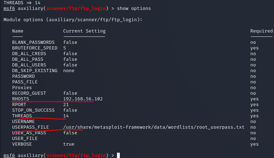Screen dimensions: 274x158
Task: Click the underlined msf6 prompt at bottom
Action: [9, 155]
